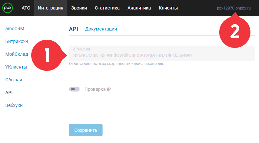Screen dimensions: 259x143
Task: Select Битрикс24 in the sidebar
Action: click(17, 41)
